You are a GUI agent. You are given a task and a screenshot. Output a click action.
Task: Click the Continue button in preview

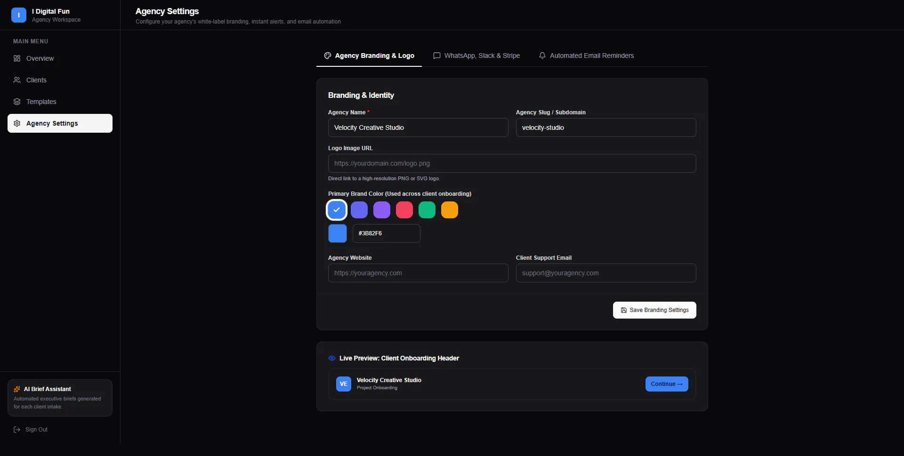pos(667,384)
